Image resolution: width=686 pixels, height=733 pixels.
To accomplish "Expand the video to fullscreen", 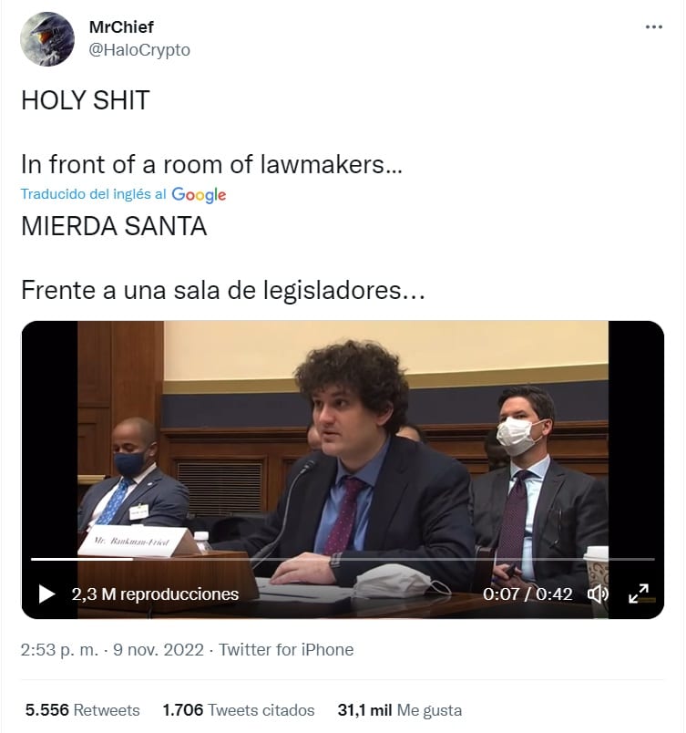I will (639, 594).
